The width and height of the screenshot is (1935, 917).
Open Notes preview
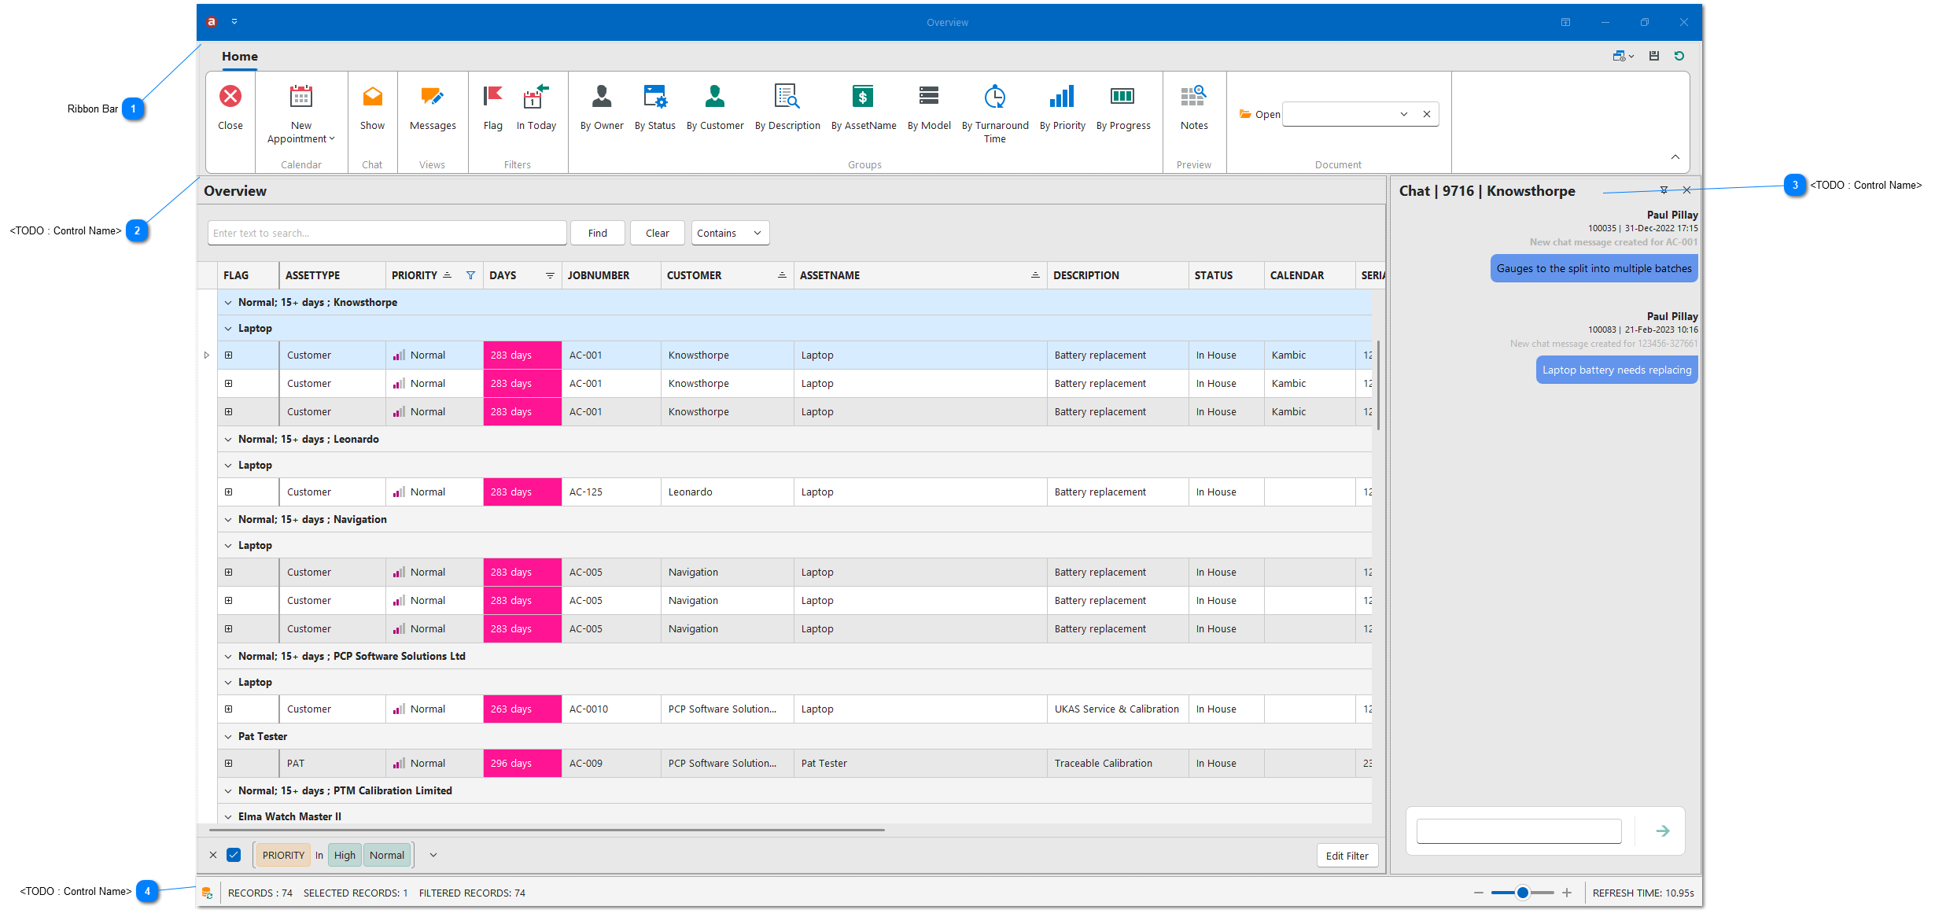(1194, 108)
